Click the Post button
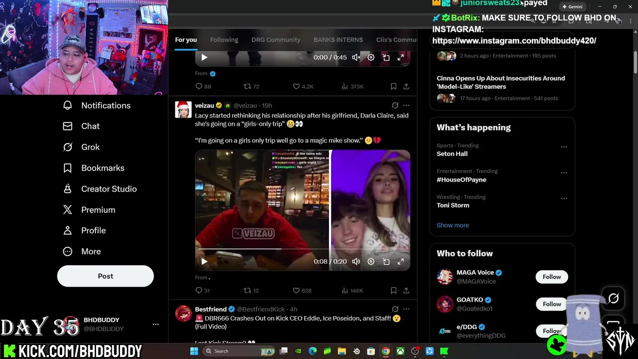 click(x=105, y=276)
